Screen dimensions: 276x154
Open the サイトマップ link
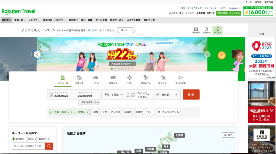click(210, 8)
